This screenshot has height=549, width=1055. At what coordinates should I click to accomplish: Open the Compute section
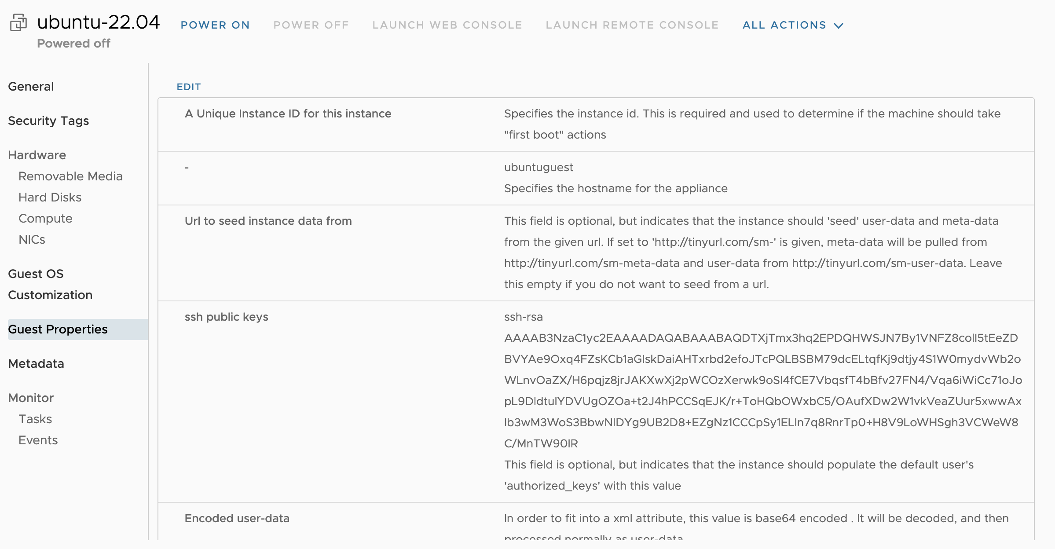point(45,218)
